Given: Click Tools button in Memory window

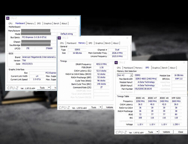Looking at the screenshot, I should 94,108.
